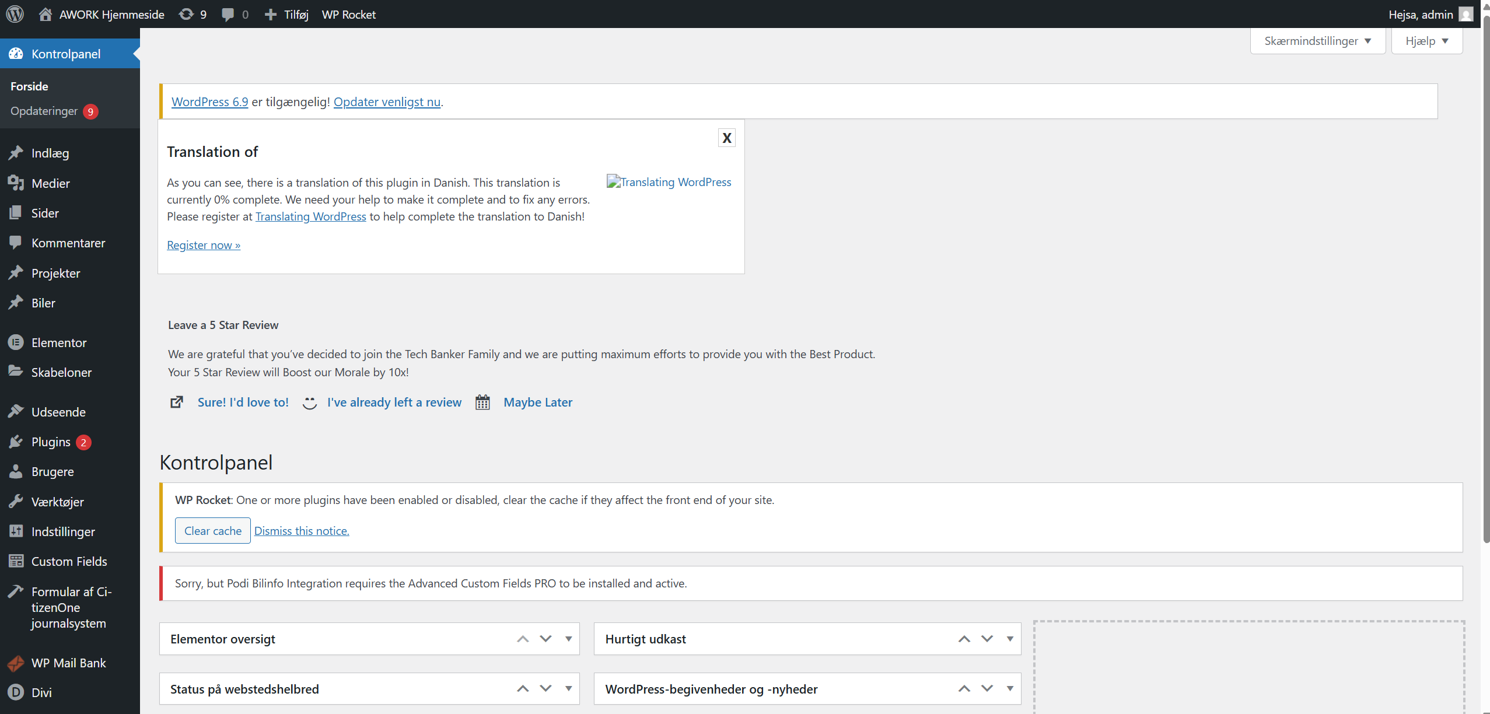Toggle Status på webstedshelbred panel triangle
The image size is (1490, 714).
tap(568, 688)
